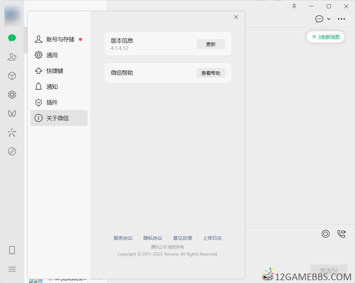Open the 隐私协议 link

point(153,238)
